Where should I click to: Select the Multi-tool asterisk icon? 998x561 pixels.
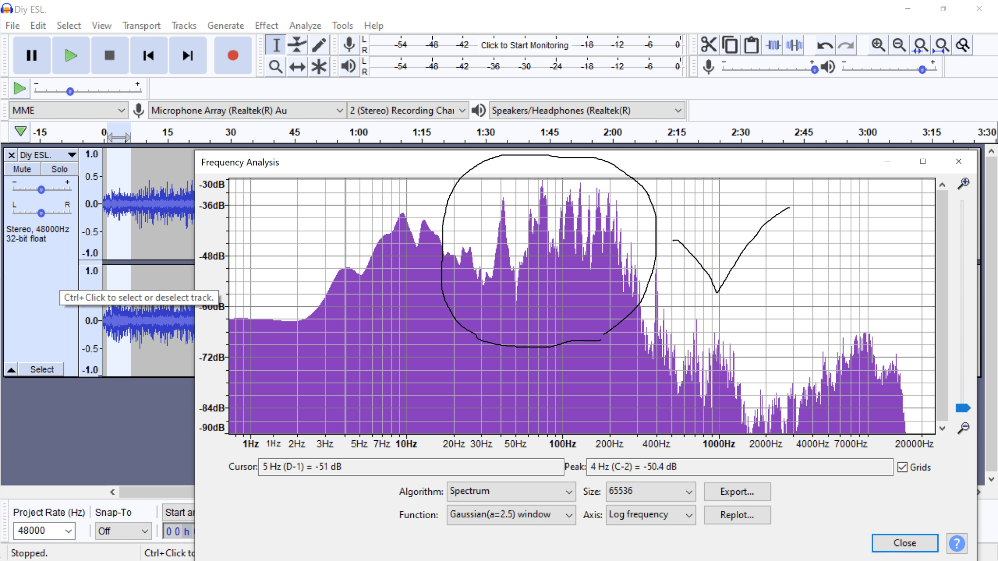pyautogui.click(x=319, y=67)
